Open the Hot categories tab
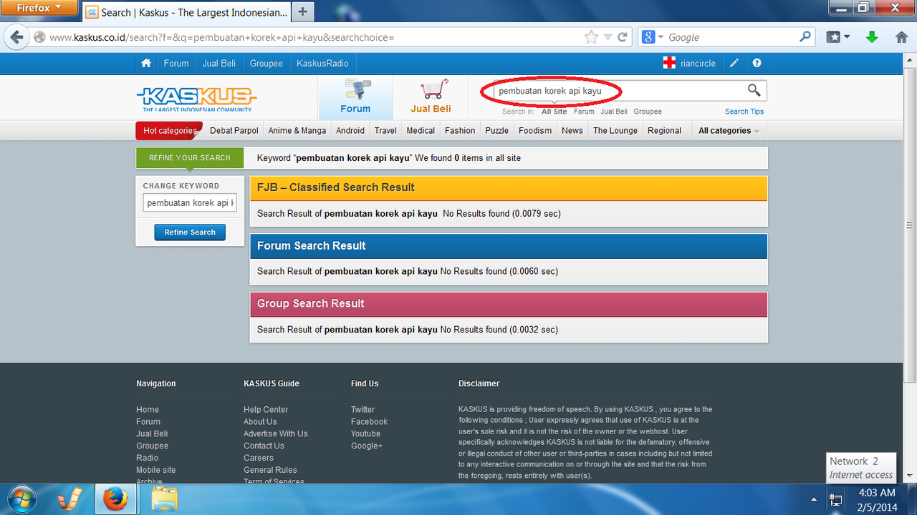Image resolution: width=917 pixels, height=515 pixels. (169, 130)
